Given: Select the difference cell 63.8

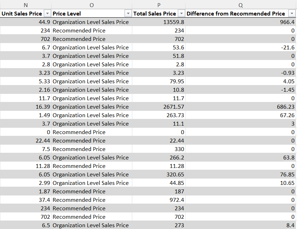Looking at the screenshot, I should (241, 158).
